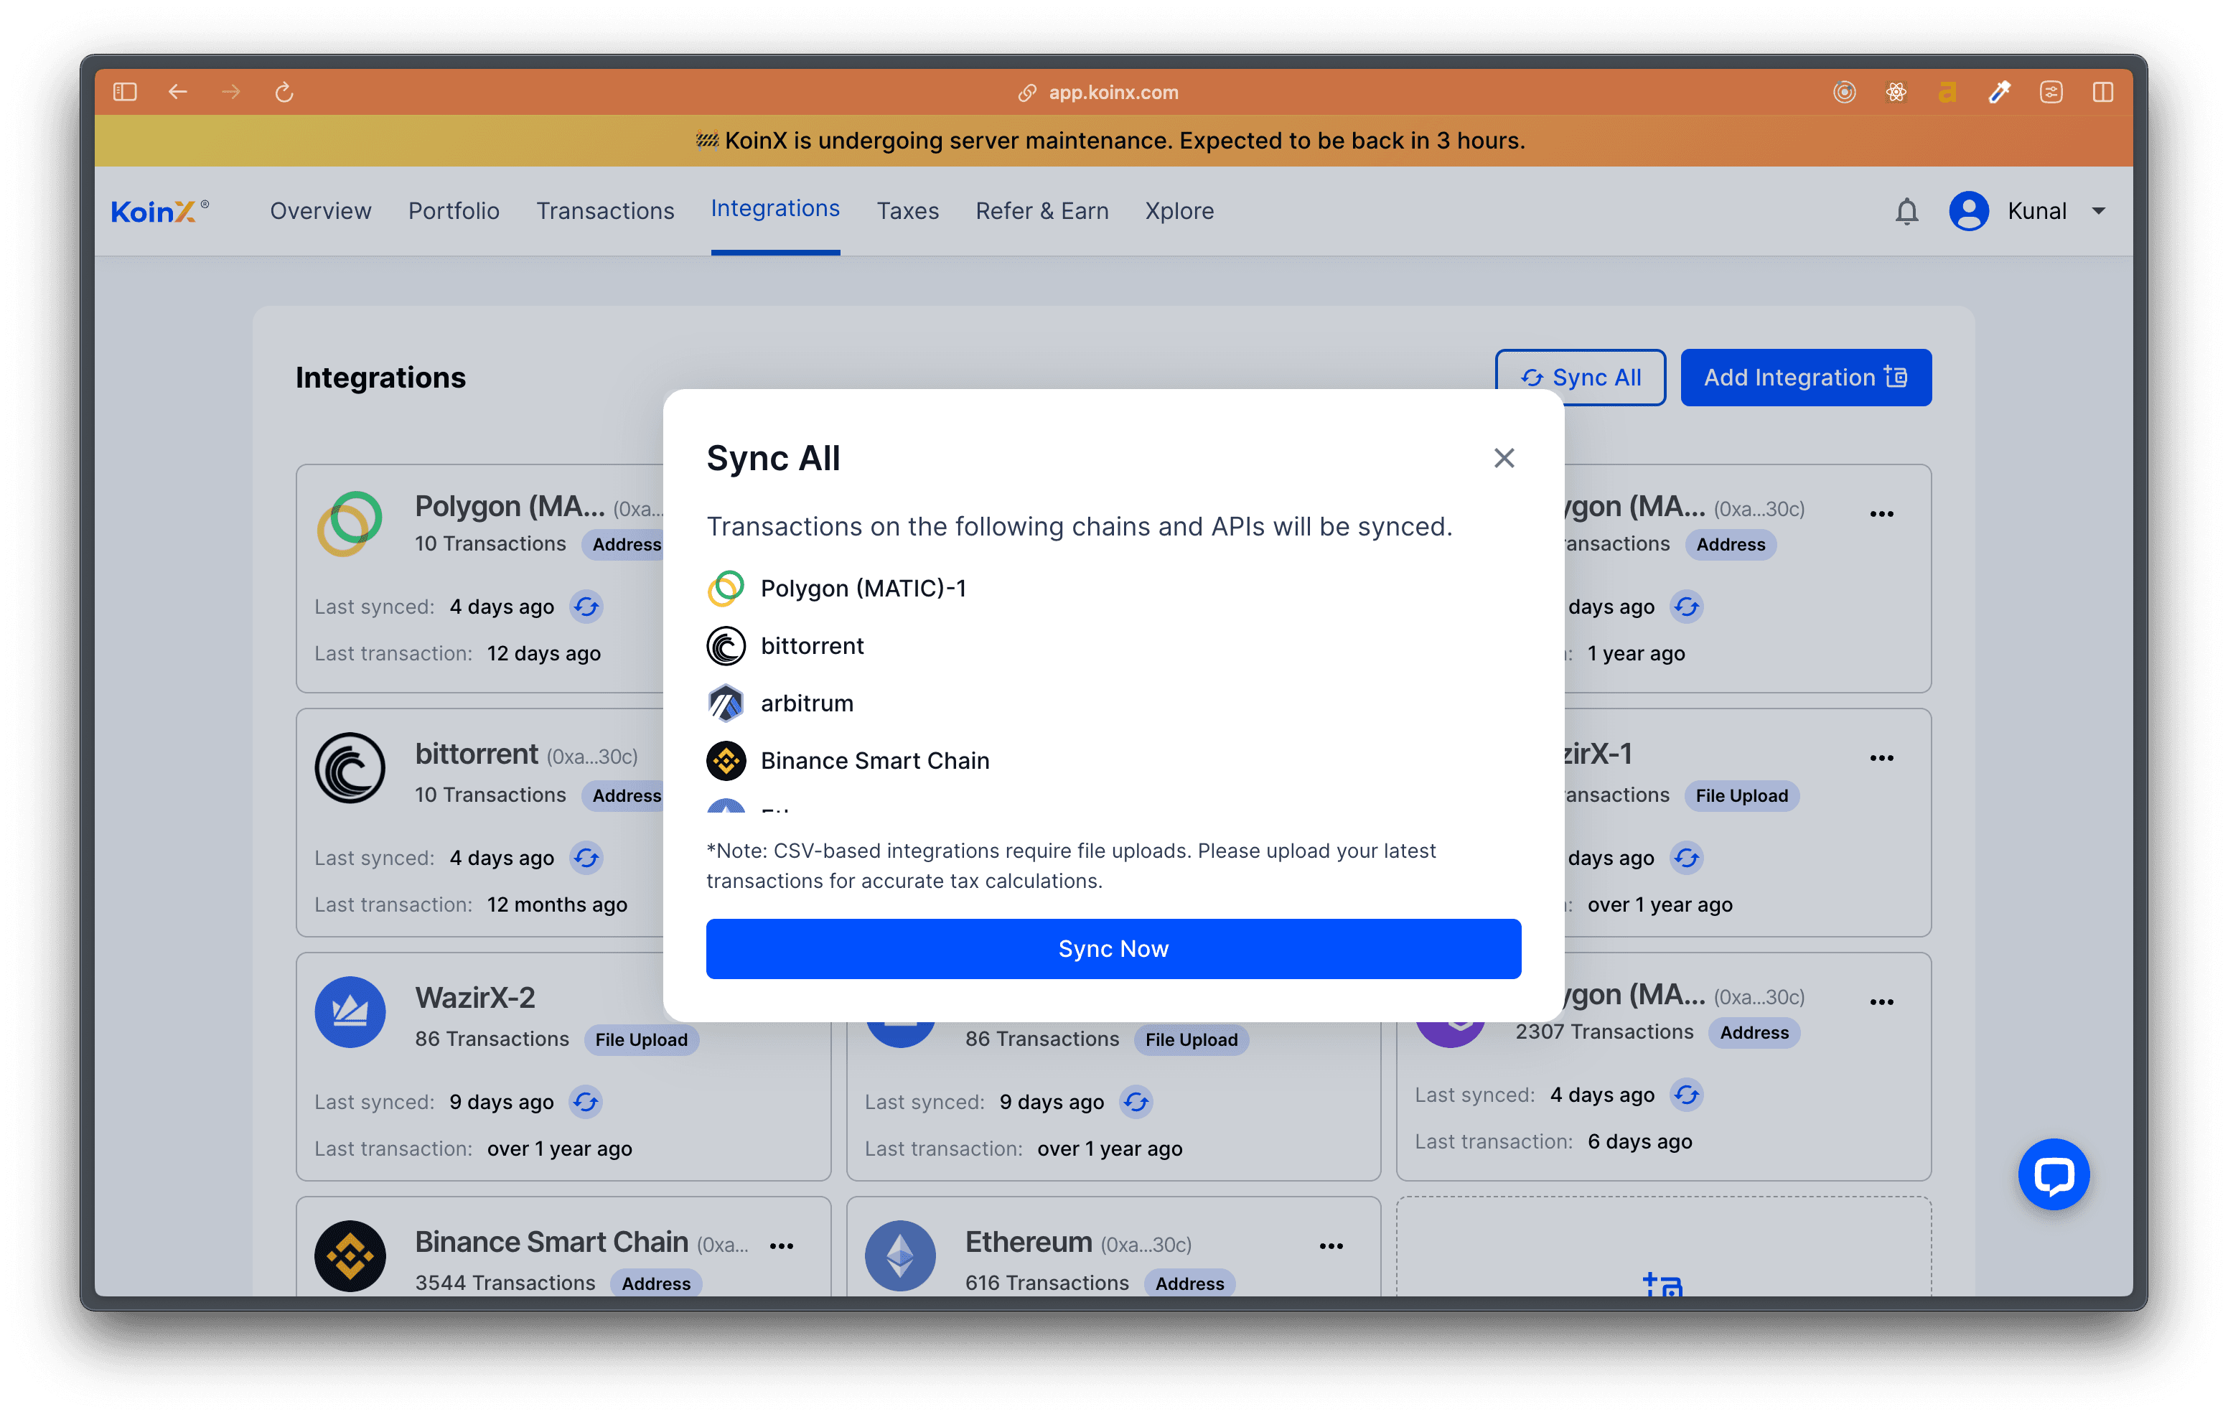
Task: Click Polygon icon in sync dialog
Action: (726, 589)
